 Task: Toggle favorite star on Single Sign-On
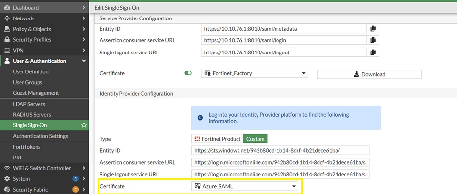[84, 125]
